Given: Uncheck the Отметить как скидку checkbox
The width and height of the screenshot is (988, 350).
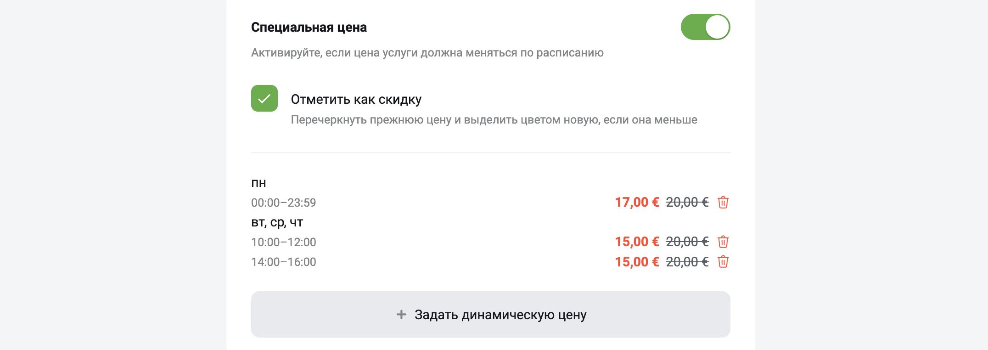Looking at the screenshot, I should 264,98.
